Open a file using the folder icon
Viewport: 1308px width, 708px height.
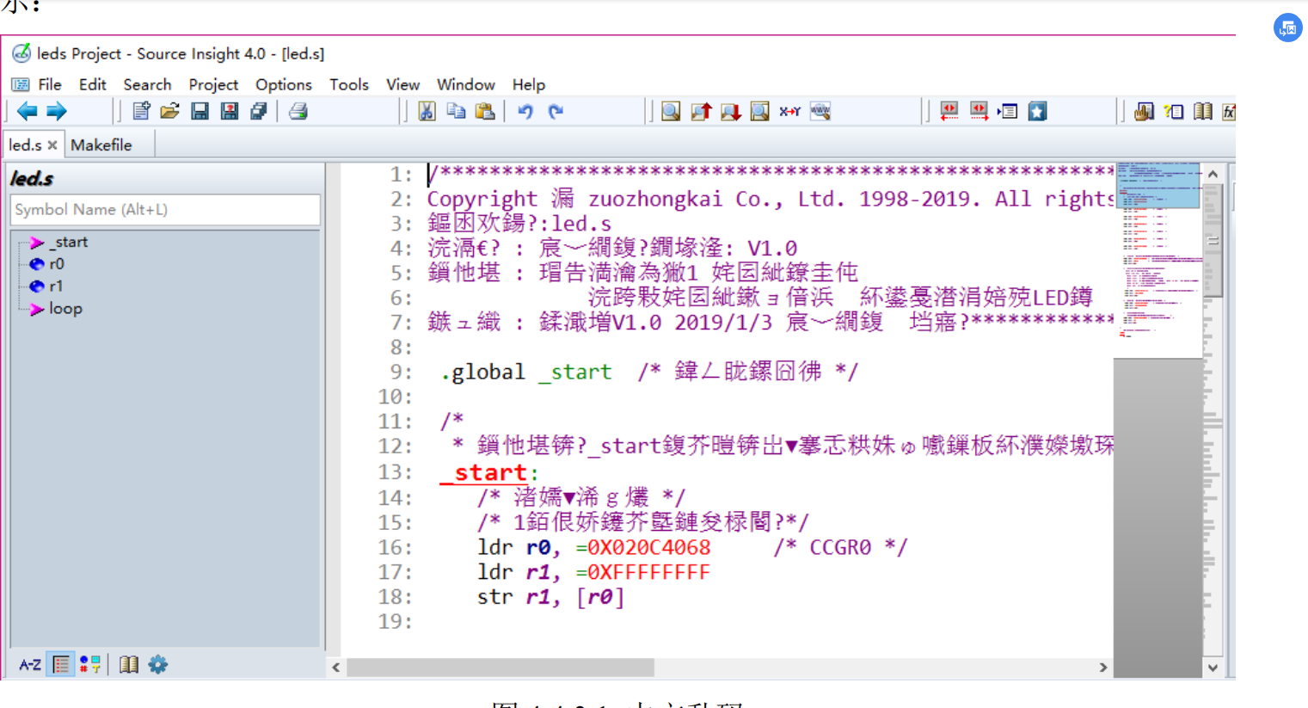tap(170, 111)
